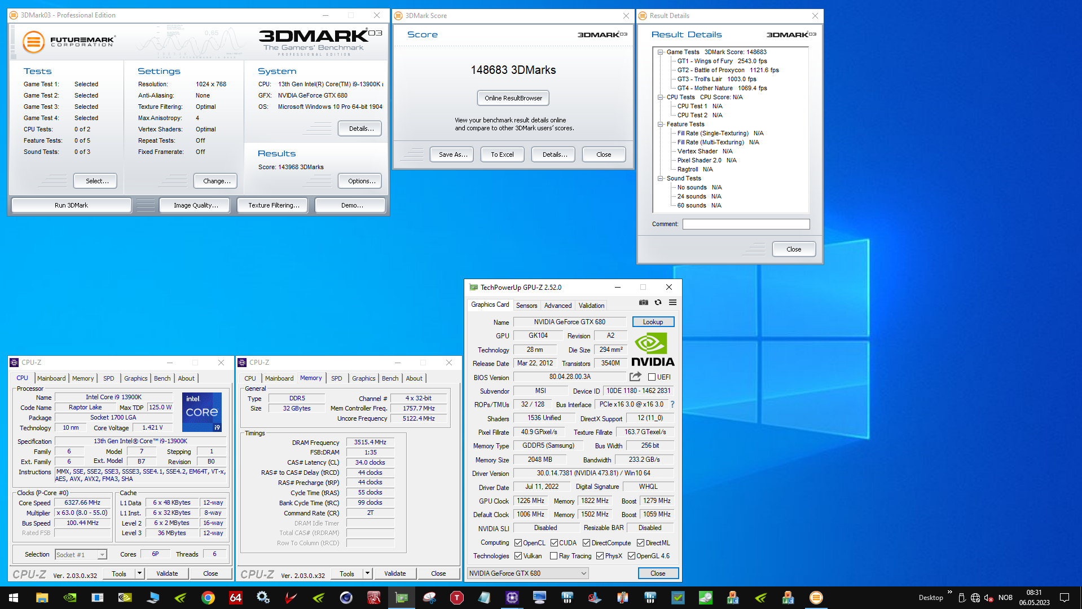Screen dimensions: 1082x609
Task: Click the thermometer taskbar icon
Action: pyautogui.click(x=623, y=598)
